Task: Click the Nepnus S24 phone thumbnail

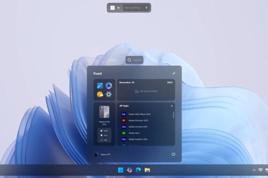Action: pyautogui.click(x=104, y=112)
